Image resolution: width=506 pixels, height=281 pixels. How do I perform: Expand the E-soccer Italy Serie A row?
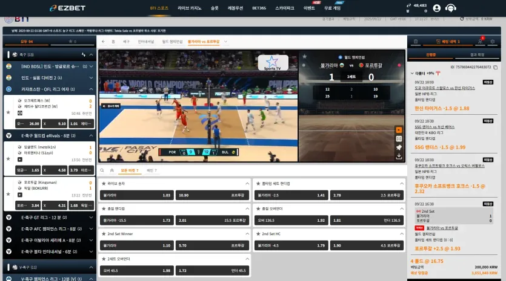(92, 240)
